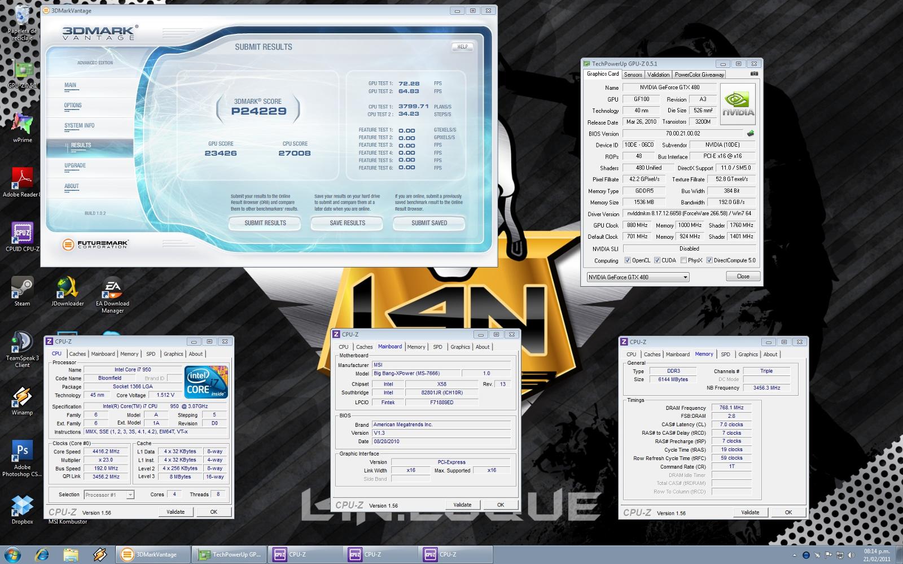Click the Memory Size 6144 MBytes value
903x564 pixels.
673,379
